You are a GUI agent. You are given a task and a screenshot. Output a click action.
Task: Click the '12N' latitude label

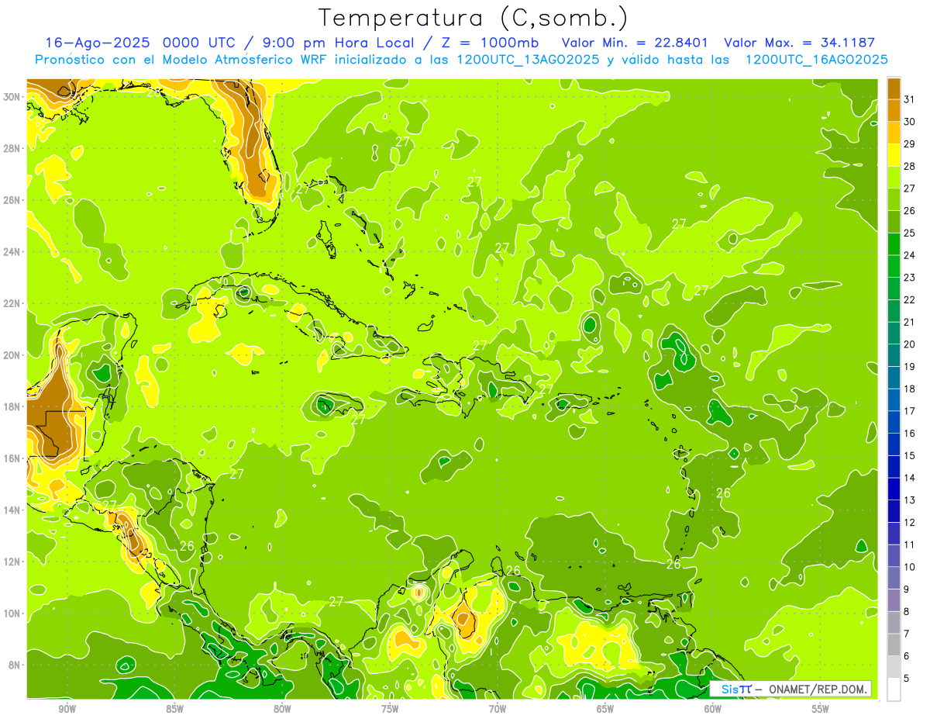click(12, 562)
